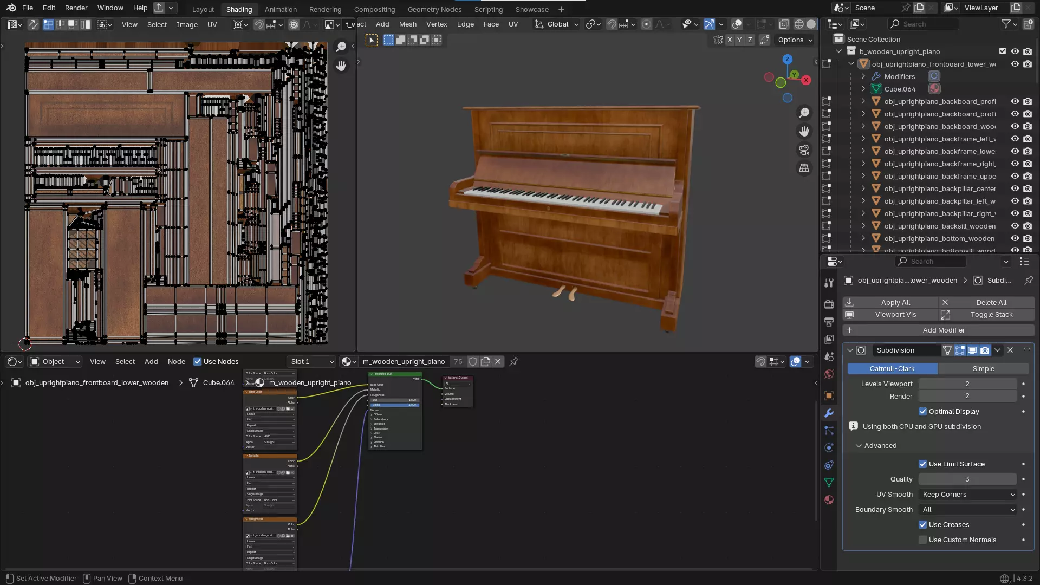1040x585 pixels.
Task: Switch to the Layout workspace tab
Action: 203,9
